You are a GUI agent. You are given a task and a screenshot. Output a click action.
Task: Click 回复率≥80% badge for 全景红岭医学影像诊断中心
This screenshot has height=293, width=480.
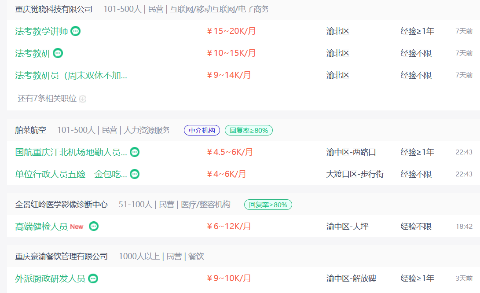[268, 205]
